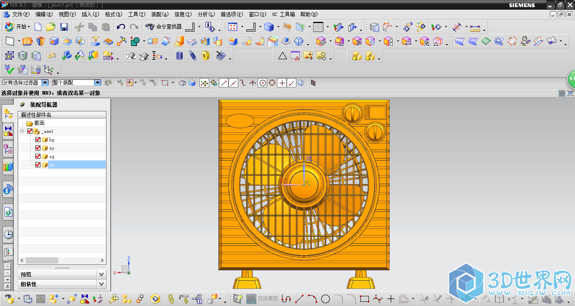Create a new file with blank page icon

tap(38, 27)
